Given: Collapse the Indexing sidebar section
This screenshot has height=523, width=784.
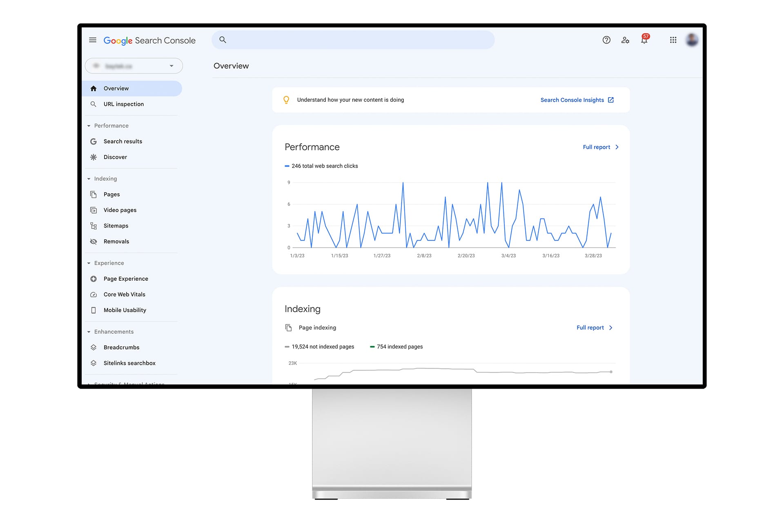Looking at the screenshot, I should point(89,179).
